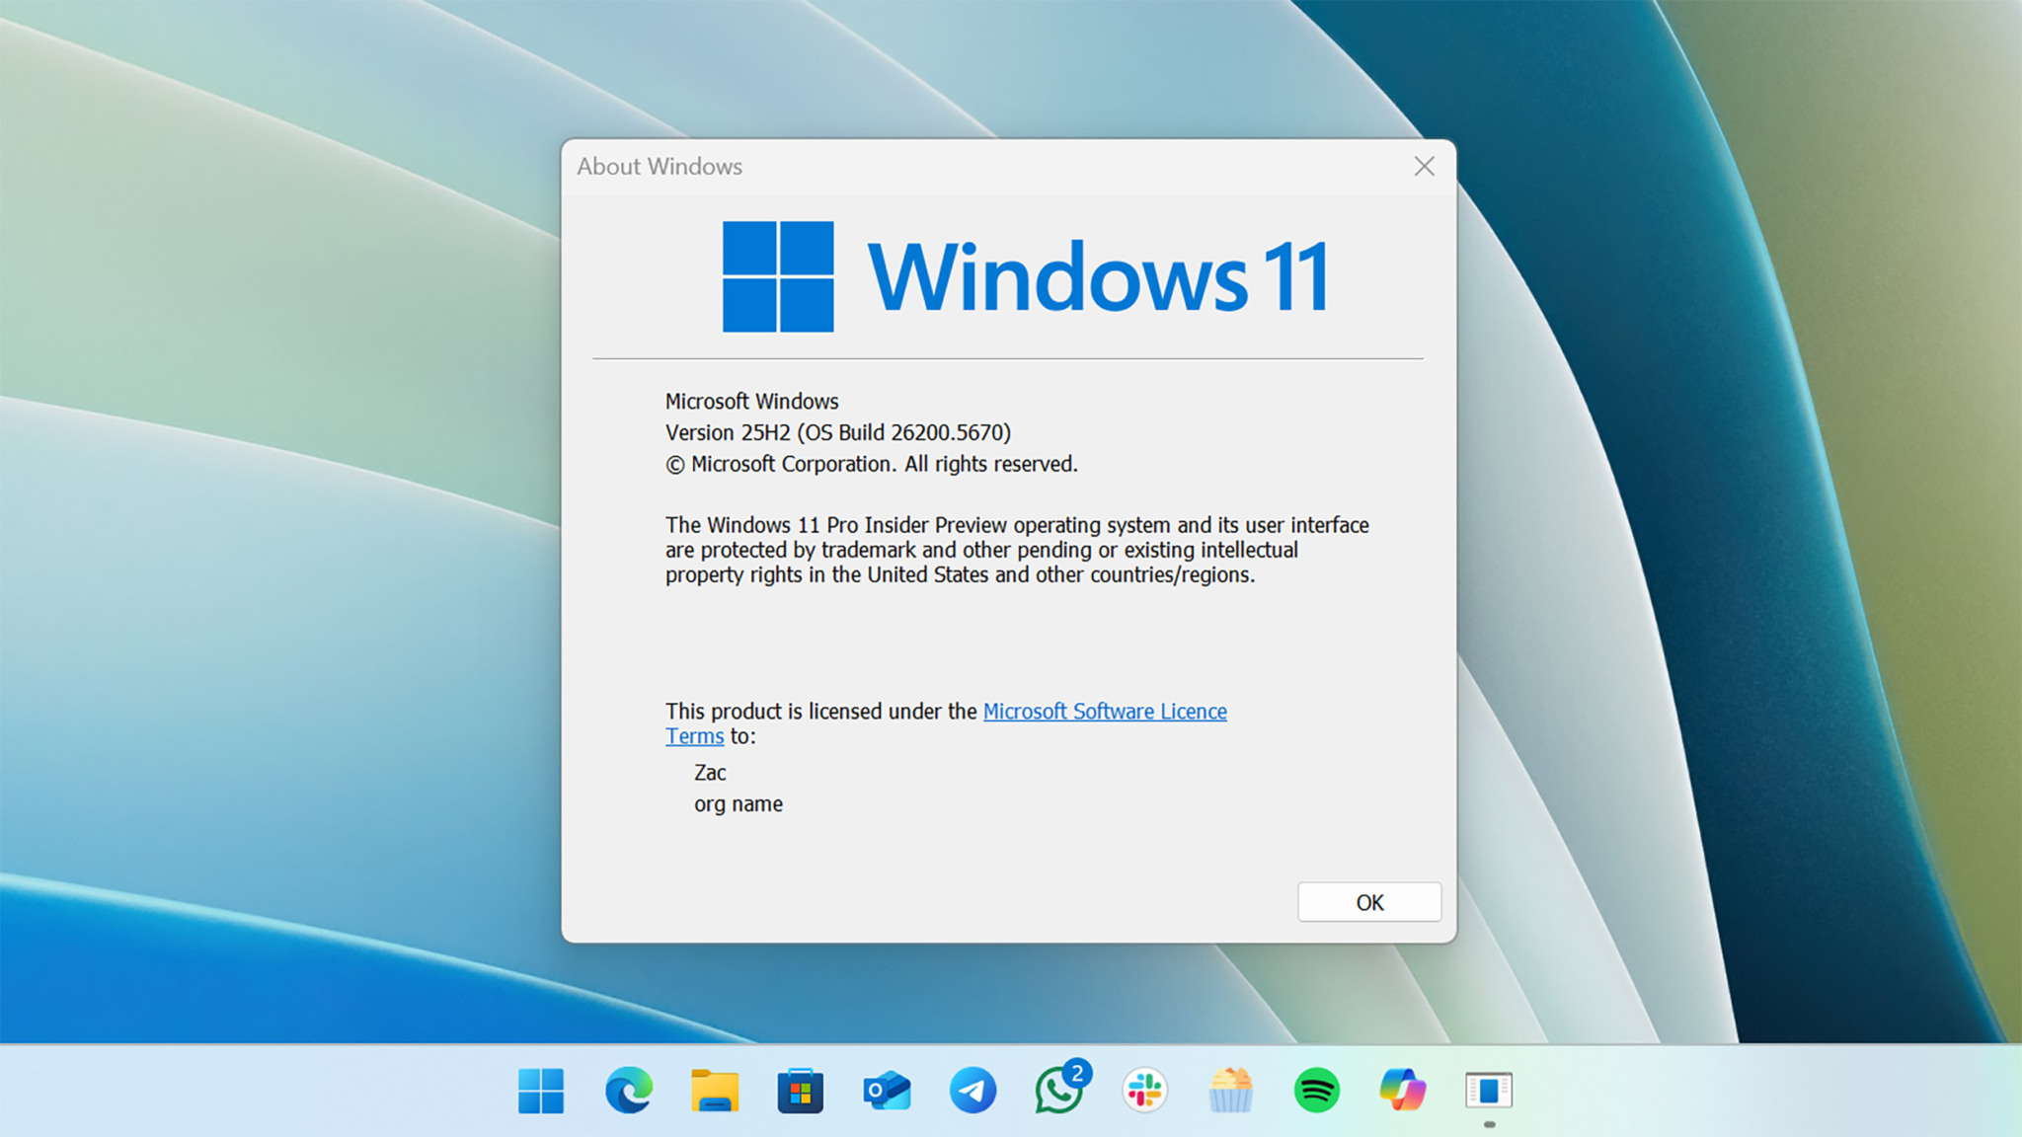Close the About Windows dialog

click(1424, 167)
